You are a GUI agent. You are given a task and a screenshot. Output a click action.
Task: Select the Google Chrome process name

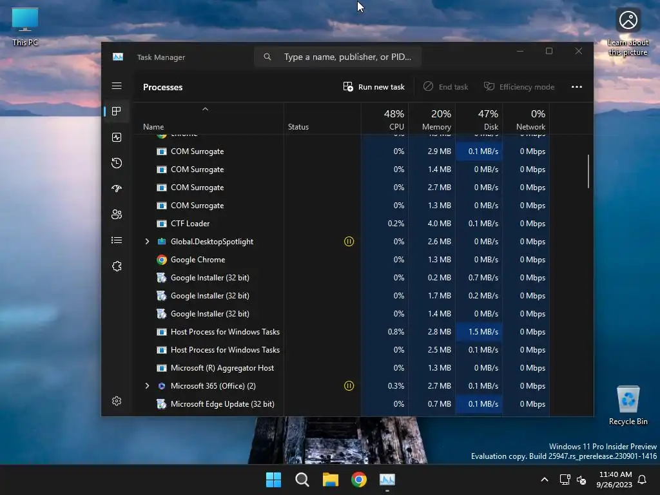(x=198, y=260)
